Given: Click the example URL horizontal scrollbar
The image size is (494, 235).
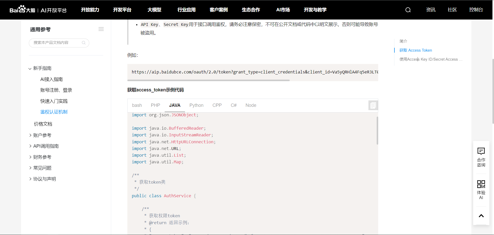Looking at the screenshot, I should tap(208, 80).
